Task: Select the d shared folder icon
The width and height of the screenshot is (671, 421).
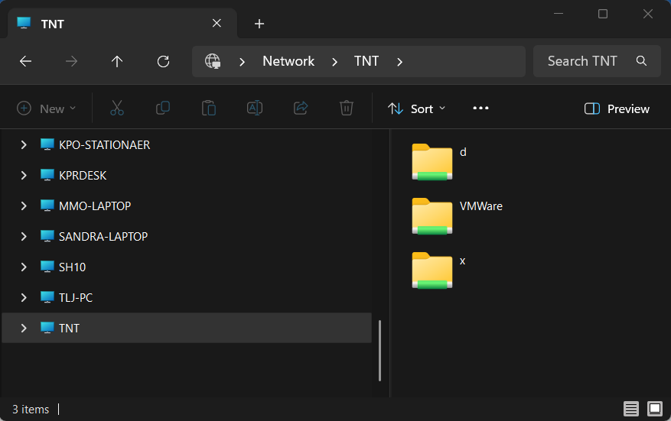Action: 432,162
